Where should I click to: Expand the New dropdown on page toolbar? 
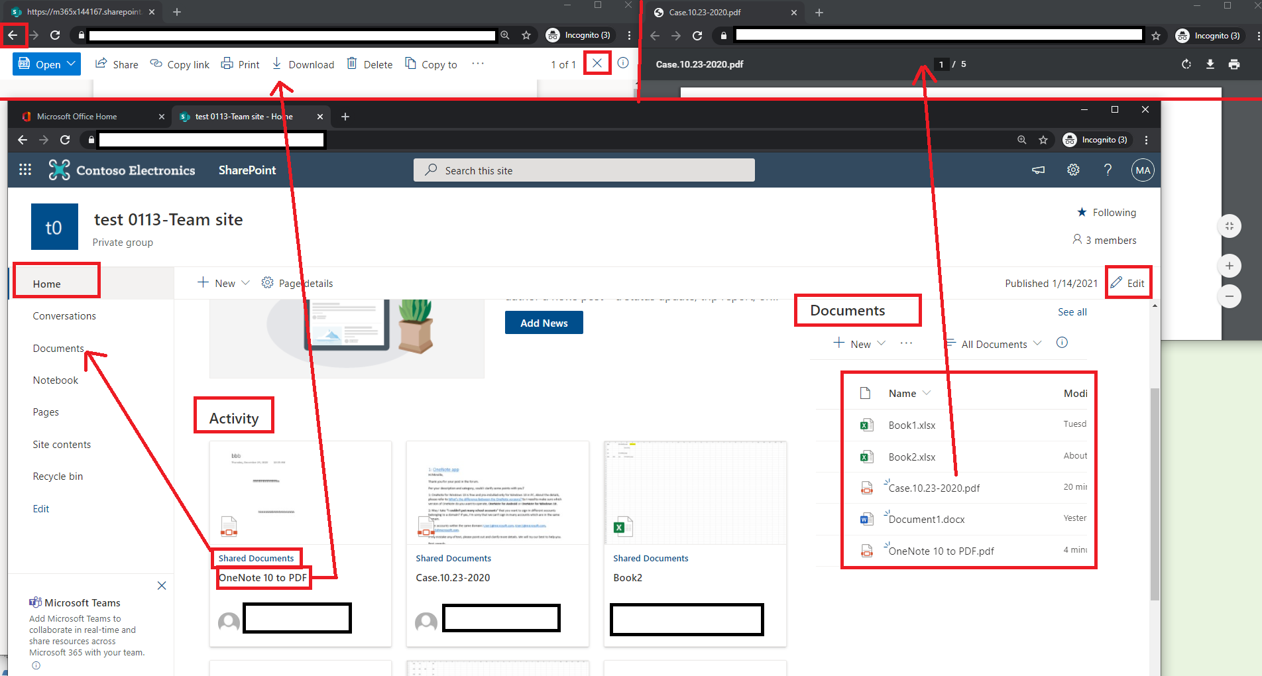coord(246,283)
